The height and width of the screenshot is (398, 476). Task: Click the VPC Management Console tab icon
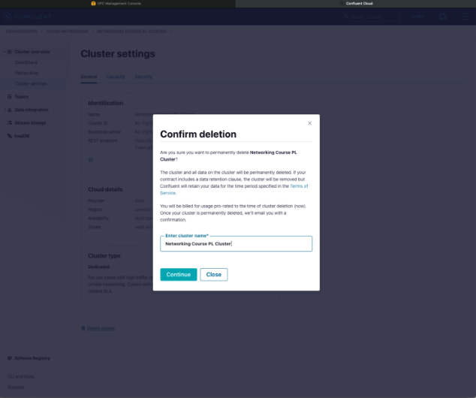click(x=93, y=4)
